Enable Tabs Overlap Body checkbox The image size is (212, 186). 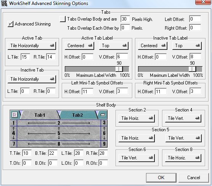(x=63, y=19)
